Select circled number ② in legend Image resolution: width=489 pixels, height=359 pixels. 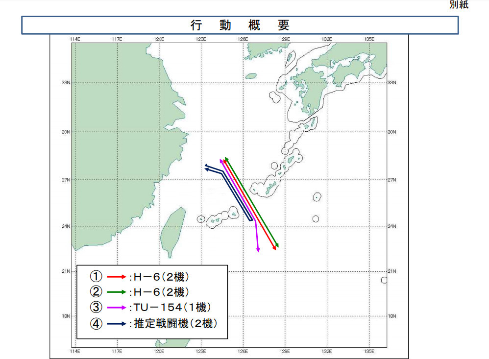click(x=96, y=292)
